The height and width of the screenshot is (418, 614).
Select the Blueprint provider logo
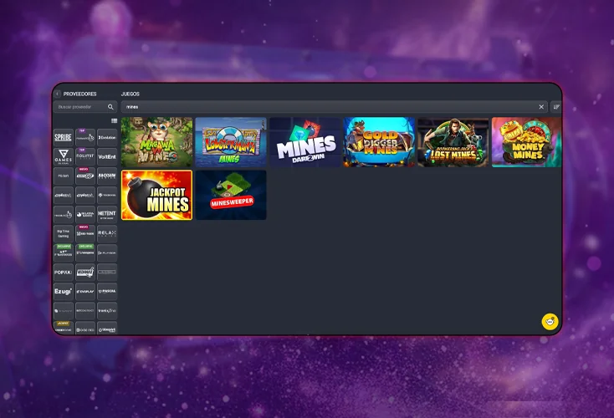point(107,329)
